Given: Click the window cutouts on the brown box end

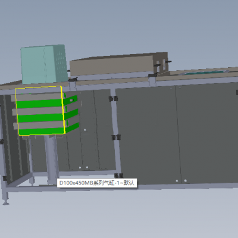Looking at the screenshot, I should (161, 65).
